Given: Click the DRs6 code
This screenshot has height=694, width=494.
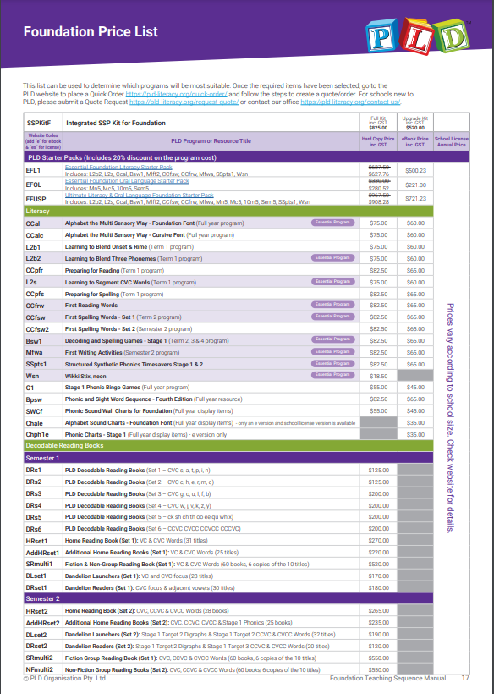Looking at the screenshot, I should [x=34, y=529].
